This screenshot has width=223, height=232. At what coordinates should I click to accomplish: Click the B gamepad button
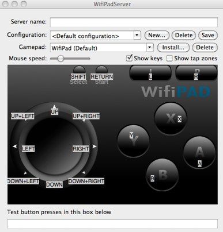(162, 175)
